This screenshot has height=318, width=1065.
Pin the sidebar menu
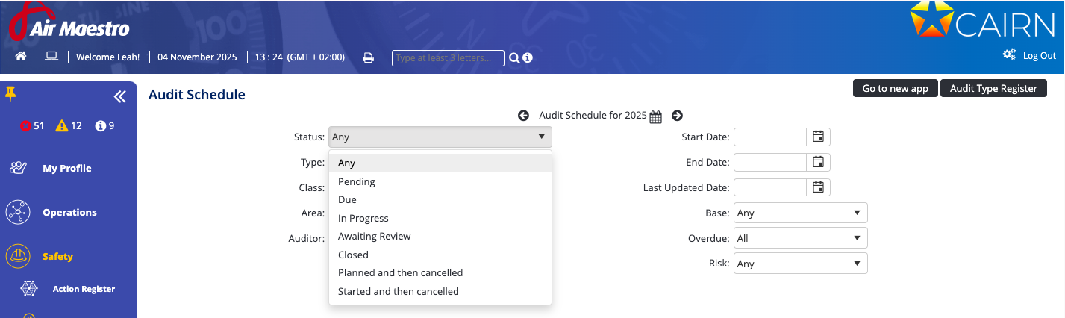[x=10, y=93]
